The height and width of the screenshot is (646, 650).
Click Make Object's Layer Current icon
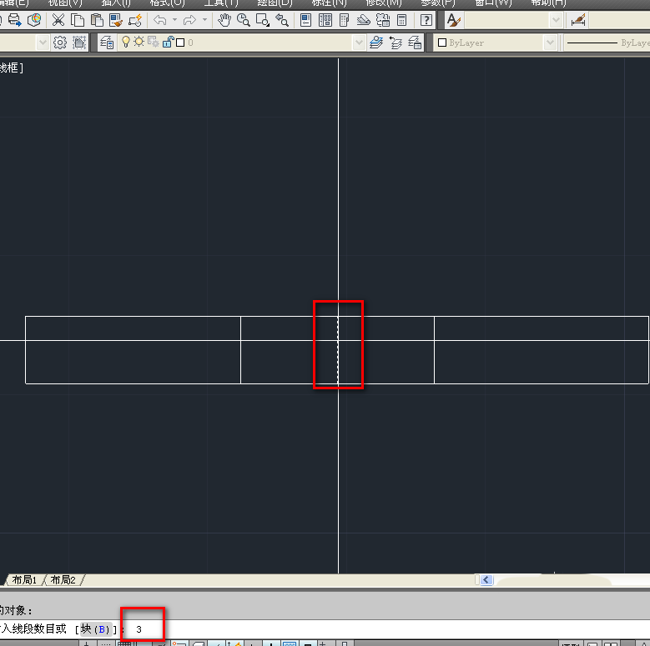coord(376,43)
